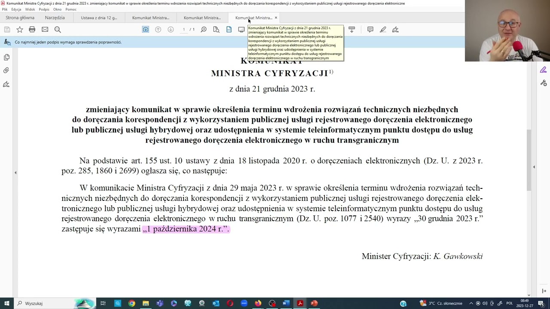Close the active Komunikat Ministra tab
Viewport: 550px width, 309px height.
click(276, 18)
